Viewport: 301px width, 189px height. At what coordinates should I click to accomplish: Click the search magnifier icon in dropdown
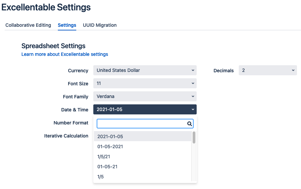pos(190,124)
